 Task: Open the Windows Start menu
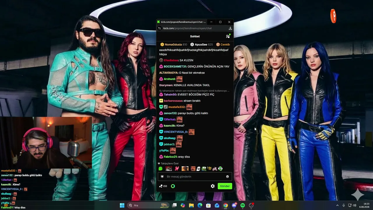coord(122,205)
